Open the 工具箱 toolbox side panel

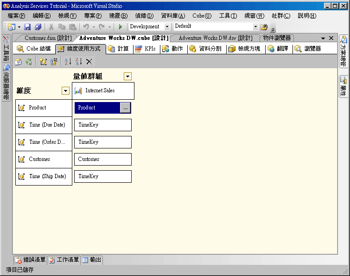pos(6,48)
